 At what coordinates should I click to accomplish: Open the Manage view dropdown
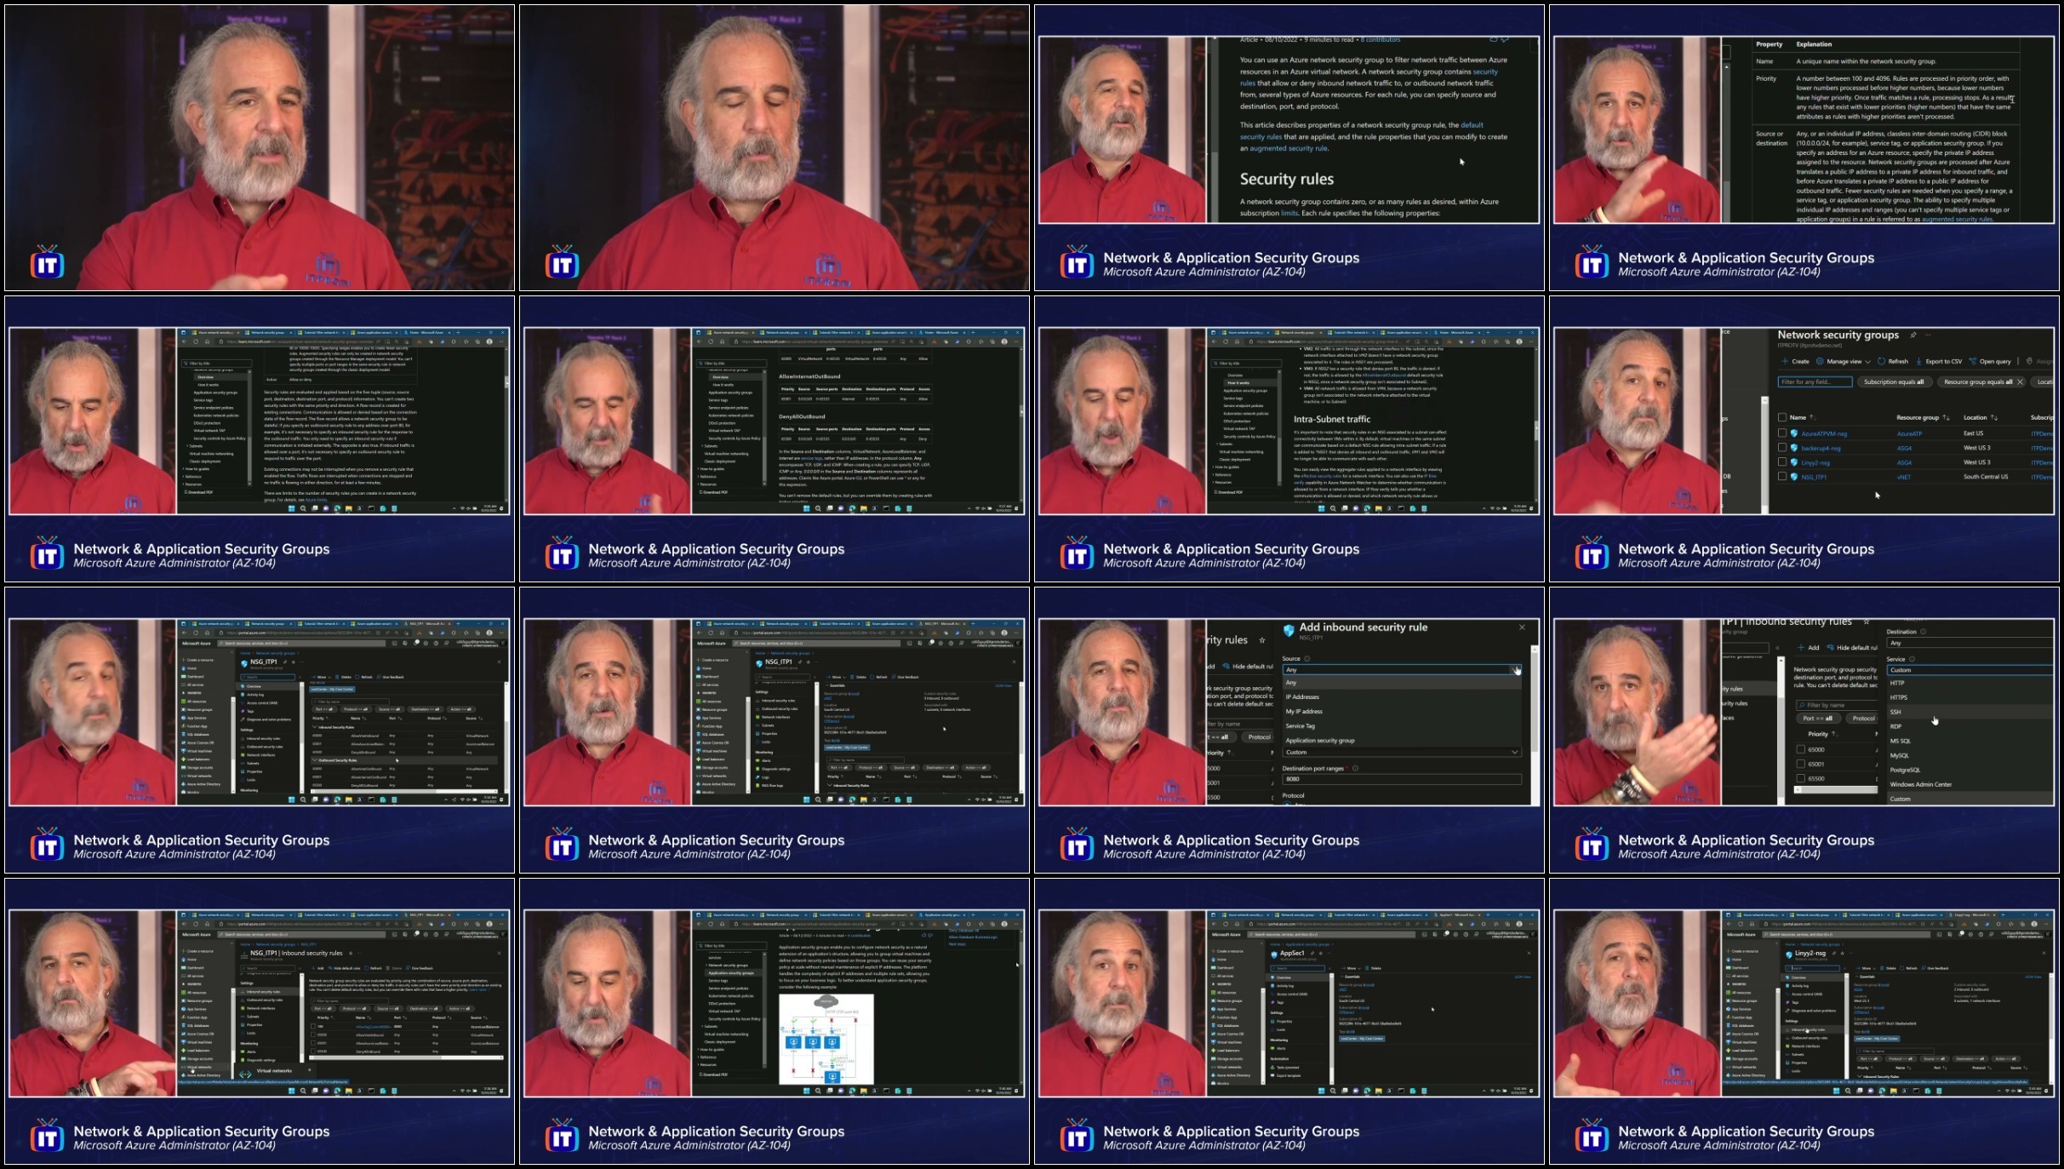[1843, 361]
